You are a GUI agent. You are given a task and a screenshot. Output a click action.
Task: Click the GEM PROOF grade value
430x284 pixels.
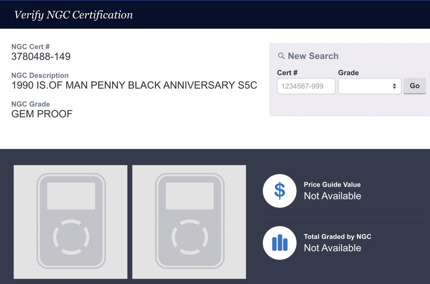[42, 114]
